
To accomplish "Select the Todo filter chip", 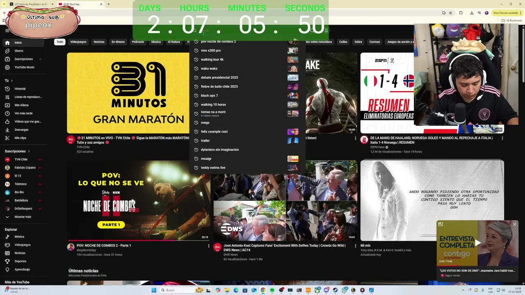I will click(x=60, y=42).
